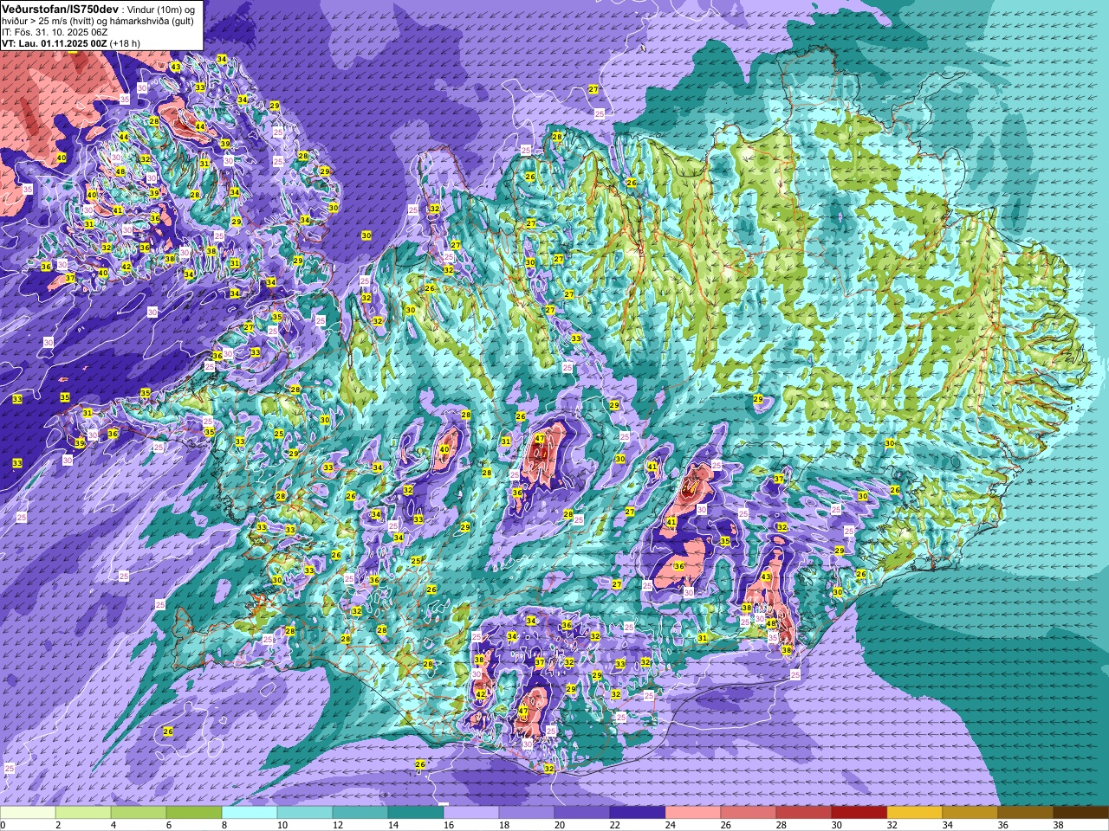Click the dark brown legend swatch above 38 m/s
Viewport: 1109px width, 831px height.
coord(1081,813)
